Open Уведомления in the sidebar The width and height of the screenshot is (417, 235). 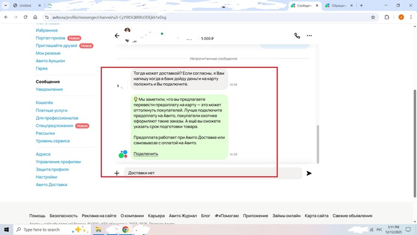click(49, 89)
